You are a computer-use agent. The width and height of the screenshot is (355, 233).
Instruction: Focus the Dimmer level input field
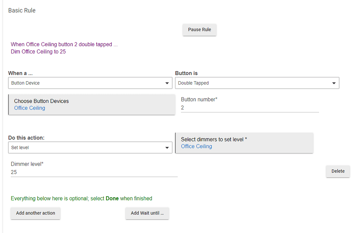coord(94,172)
